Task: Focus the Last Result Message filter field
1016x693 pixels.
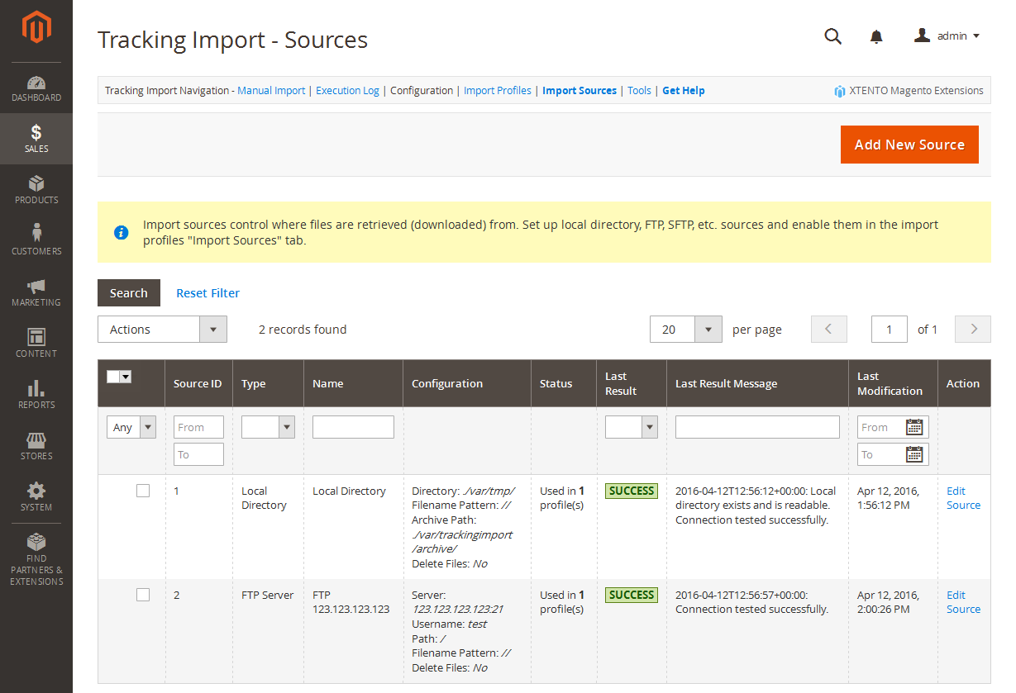Action: click(x=757, y=427)
